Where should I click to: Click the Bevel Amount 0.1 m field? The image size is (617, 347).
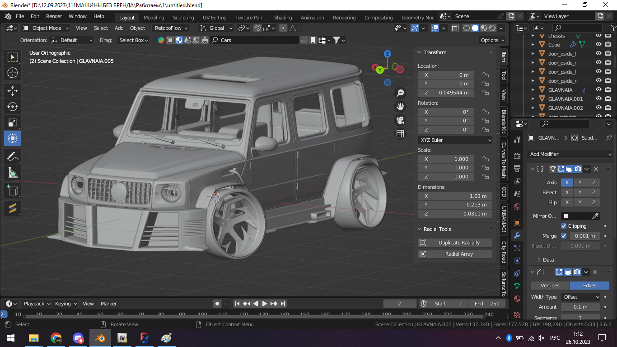[x=580, y=307]
